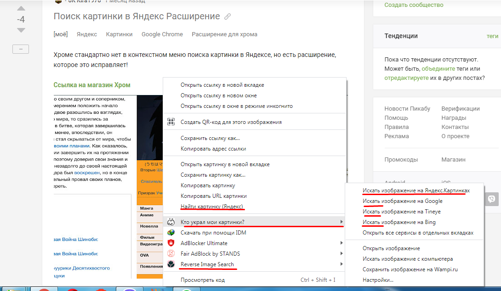The height and width of the screenshot is (291, 501).
Task: Open Контакты footer link
Action: pyautogui.click(x=455, y=127)
